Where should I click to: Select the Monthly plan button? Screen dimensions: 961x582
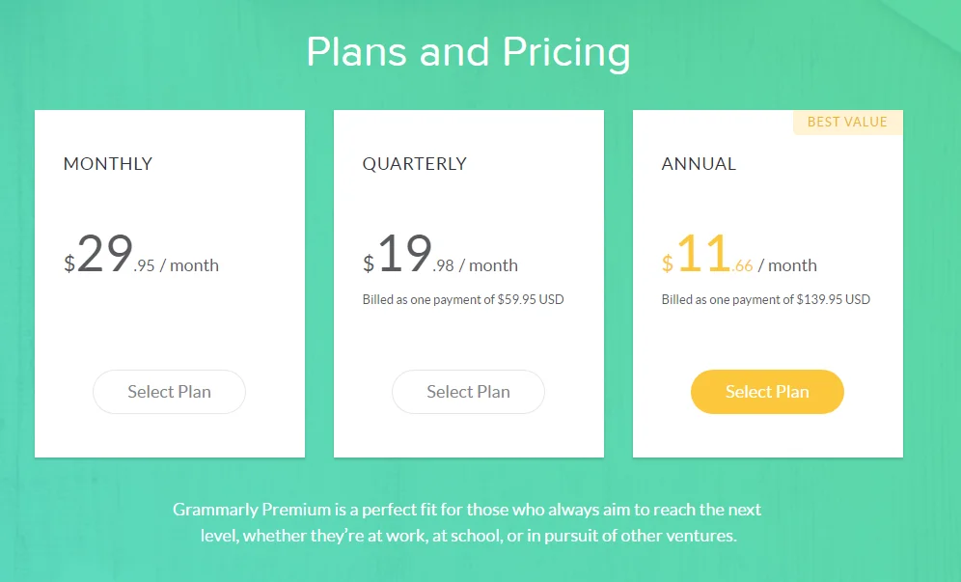click(x=169, y=391)
